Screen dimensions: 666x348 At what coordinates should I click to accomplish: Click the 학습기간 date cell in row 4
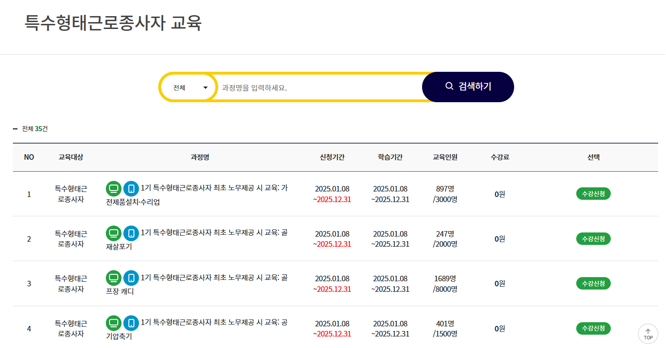point(390,329)
